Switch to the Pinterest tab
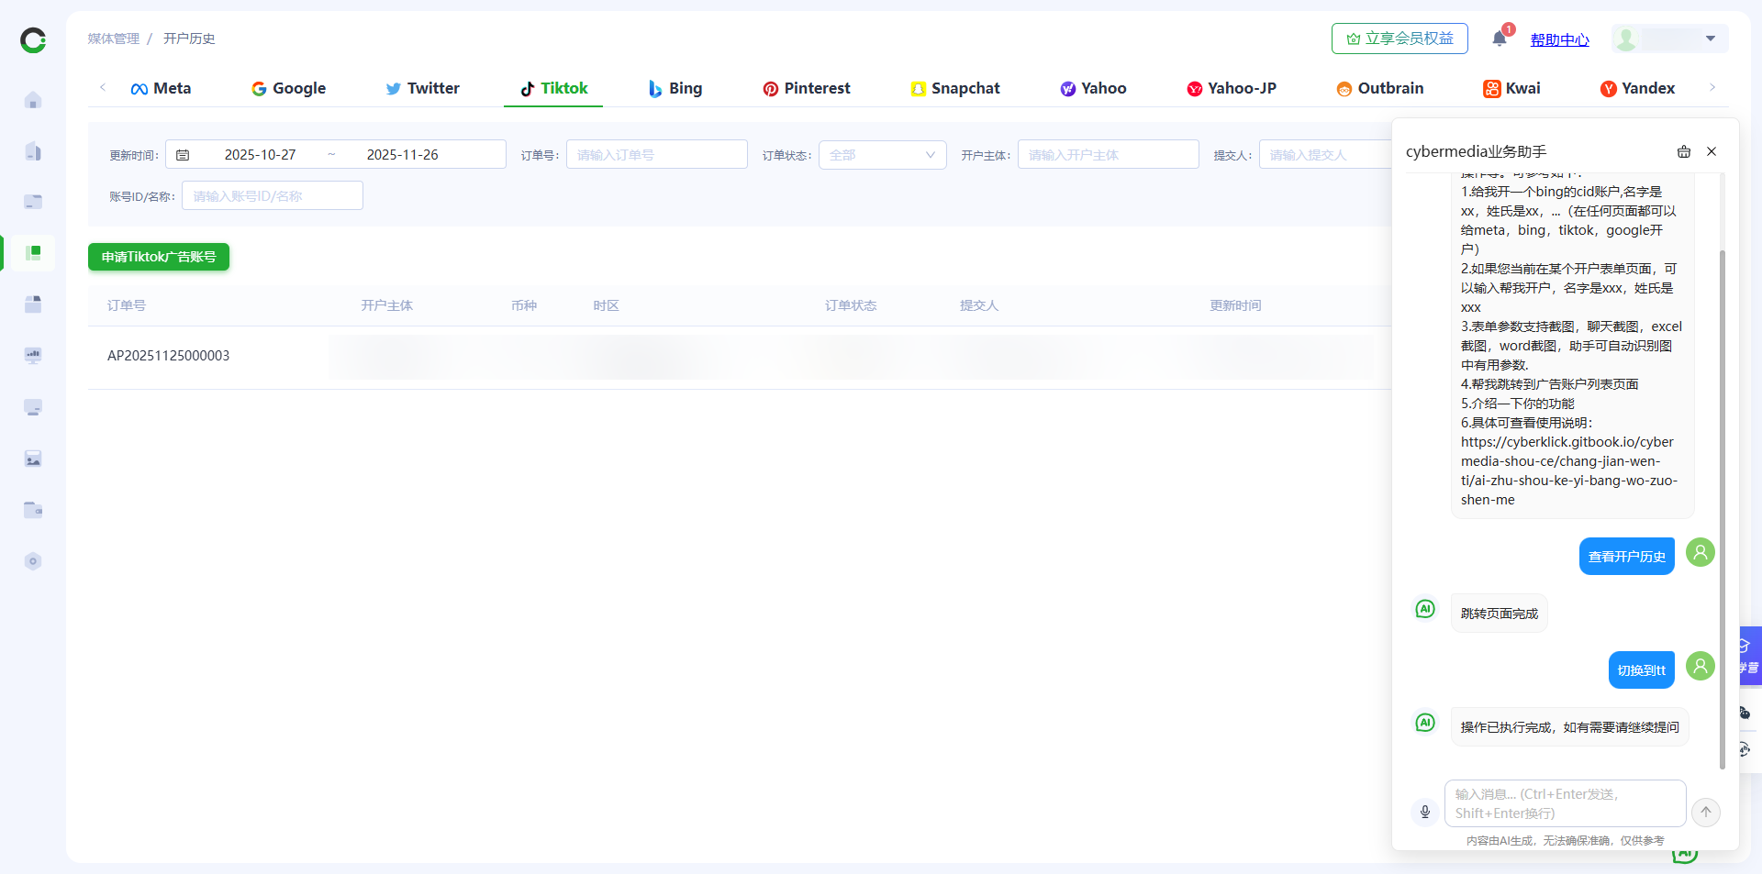The height and width of the screenshot is (874, 1762). (806, 88)
